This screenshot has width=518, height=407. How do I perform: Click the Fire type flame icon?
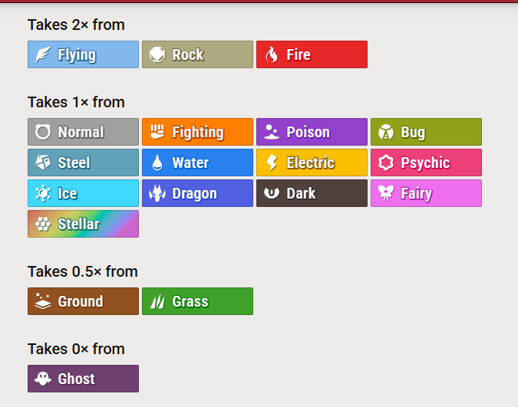[272, 54]
